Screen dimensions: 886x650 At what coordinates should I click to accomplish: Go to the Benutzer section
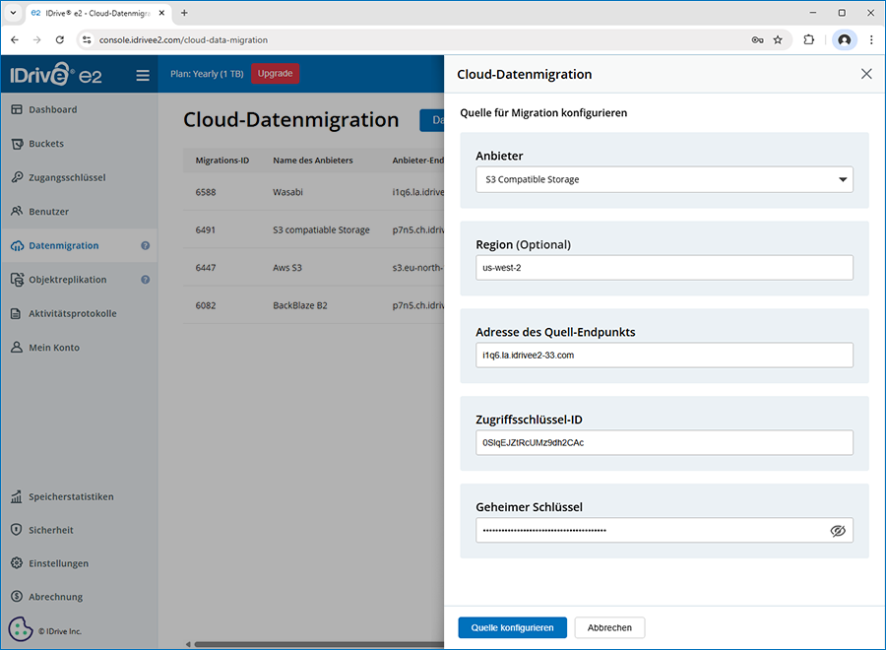pos(48,212)
